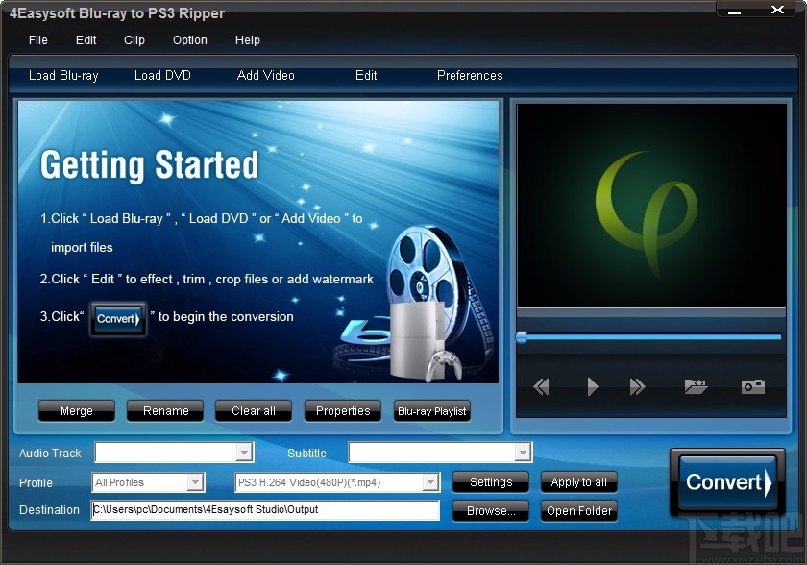Click Clear all to remove loaded files

(253, 410)
